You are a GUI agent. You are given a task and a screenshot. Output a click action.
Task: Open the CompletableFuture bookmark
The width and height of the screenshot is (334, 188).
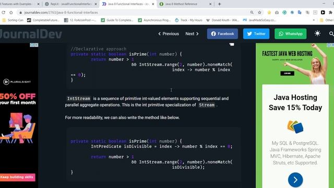point(43,20)
